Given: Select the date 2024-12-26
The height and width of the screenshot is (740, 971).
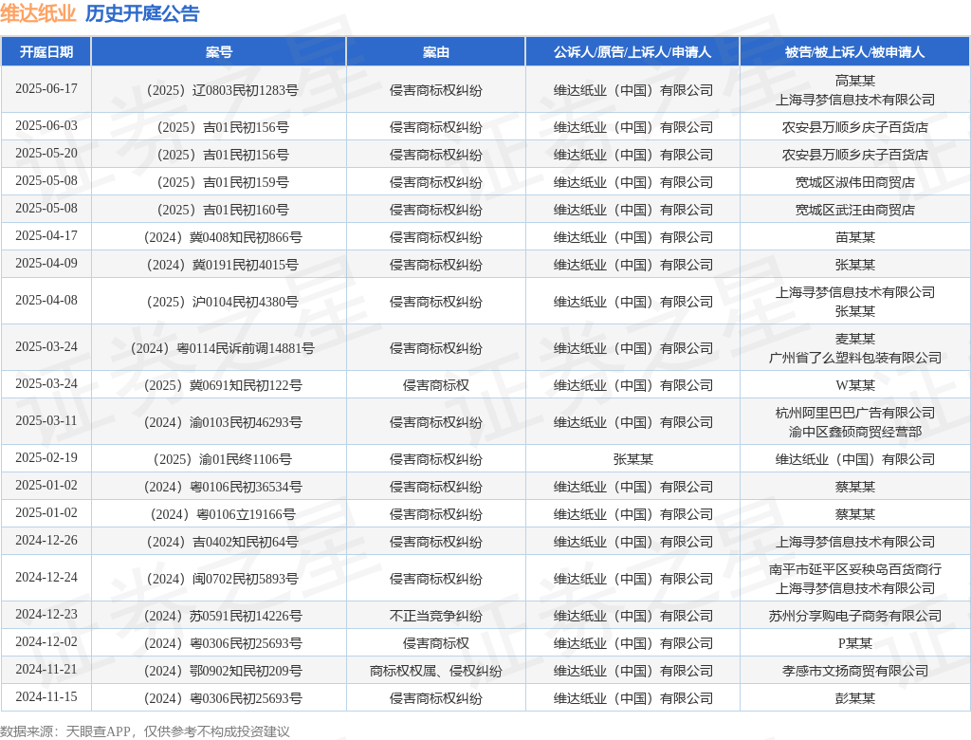Looking at the screenshot, I should [x=46, y=541].
